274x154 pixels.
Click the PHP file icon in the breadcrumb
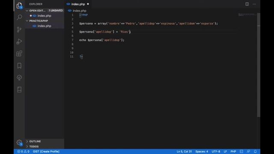(69, 11)
